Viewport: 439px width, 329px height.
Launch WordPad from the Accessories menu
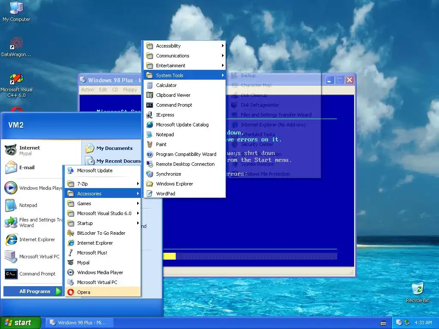point(184,194)
